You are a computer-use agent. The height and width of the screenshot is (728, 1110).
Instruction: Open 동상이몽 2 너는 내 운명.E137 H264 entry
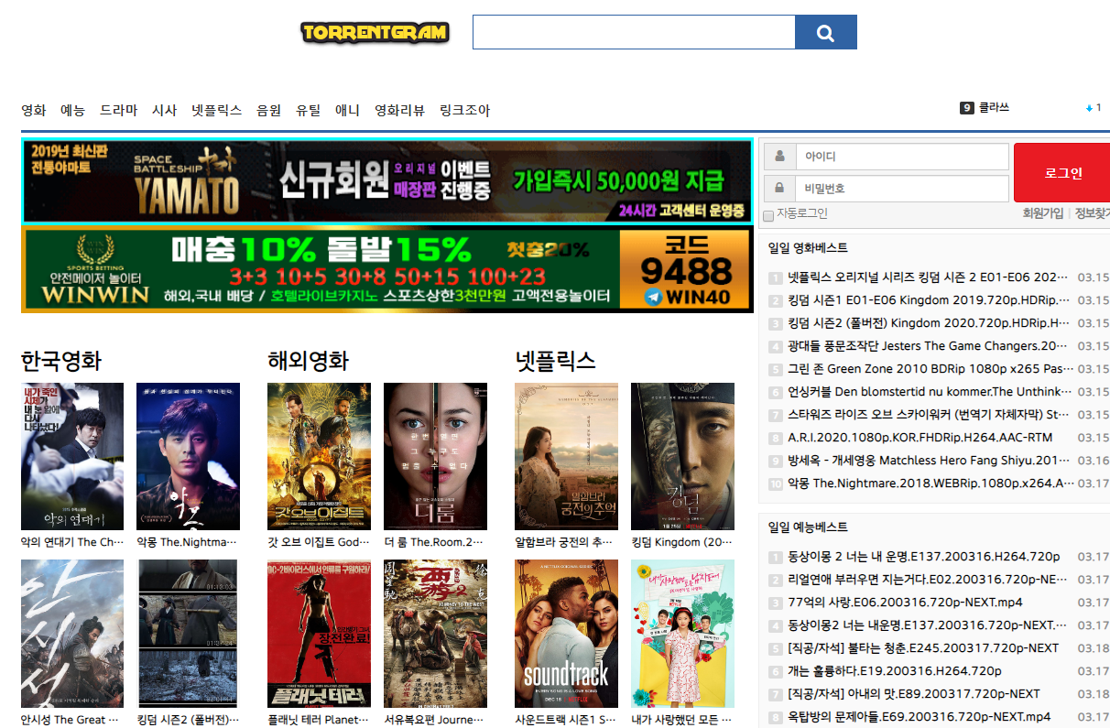click(924, 556)
